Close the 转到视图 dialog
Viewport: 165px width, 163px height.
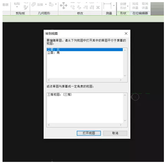point(126,34)
